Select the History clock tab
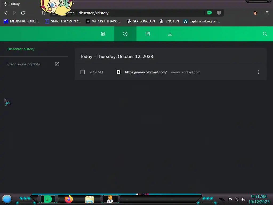Image resolution: width=273 pixels, height=205 pixels. (x=125, y=34)
